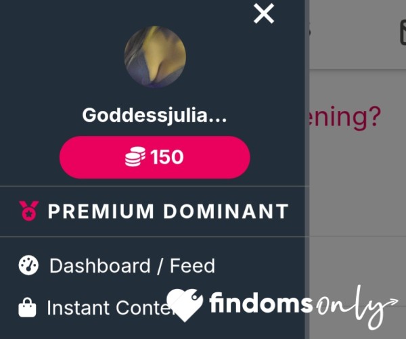
Task: Open the 150 coin balance button
Action: (x=154, y=157)
